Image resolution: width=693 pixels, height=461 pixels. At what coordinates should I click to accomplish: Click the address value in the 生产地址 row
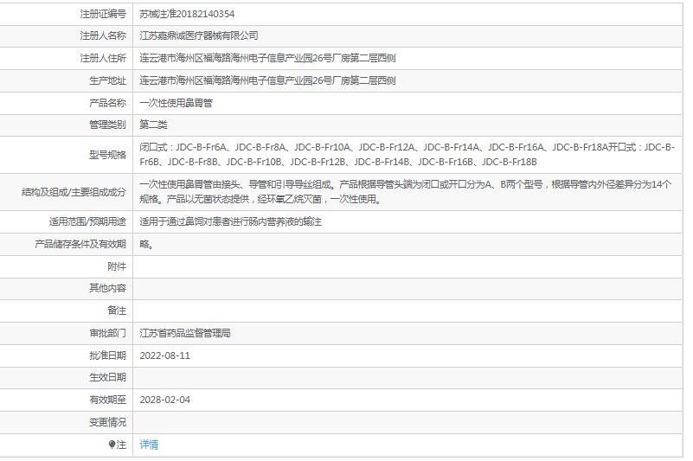coord(267,81)
